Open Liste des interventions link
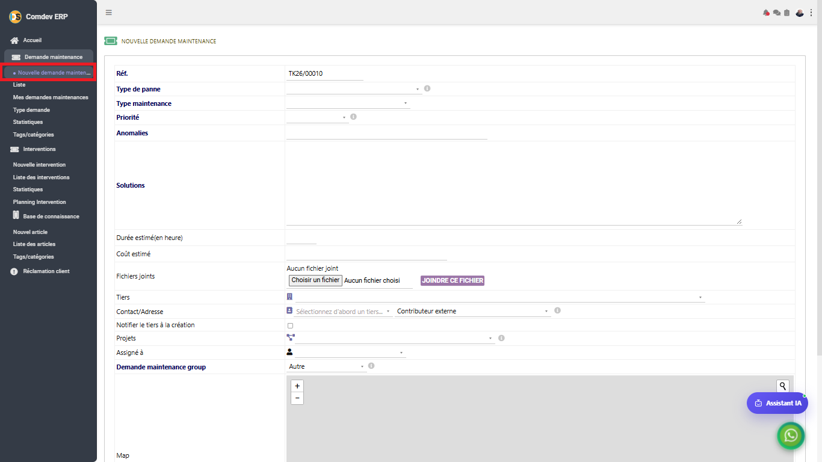 pyautogui.click(x=42, y=177)
